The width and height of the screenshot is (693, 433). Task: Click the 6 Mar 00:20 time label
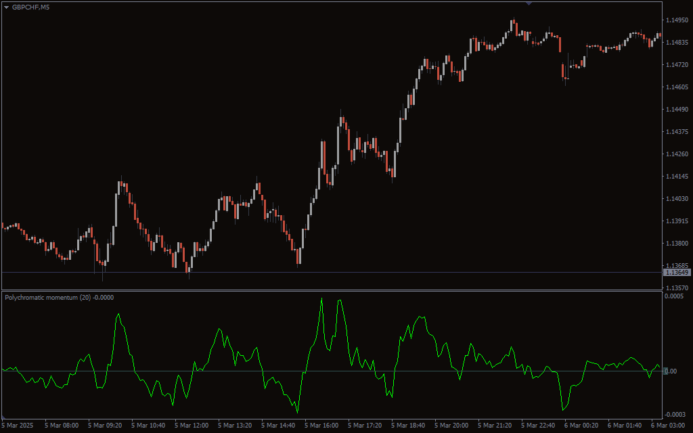pos(581,426)
